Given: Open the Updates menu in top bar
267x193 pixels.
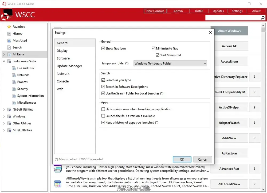Looking at the screenshot, I should click(x=218, y=11).
